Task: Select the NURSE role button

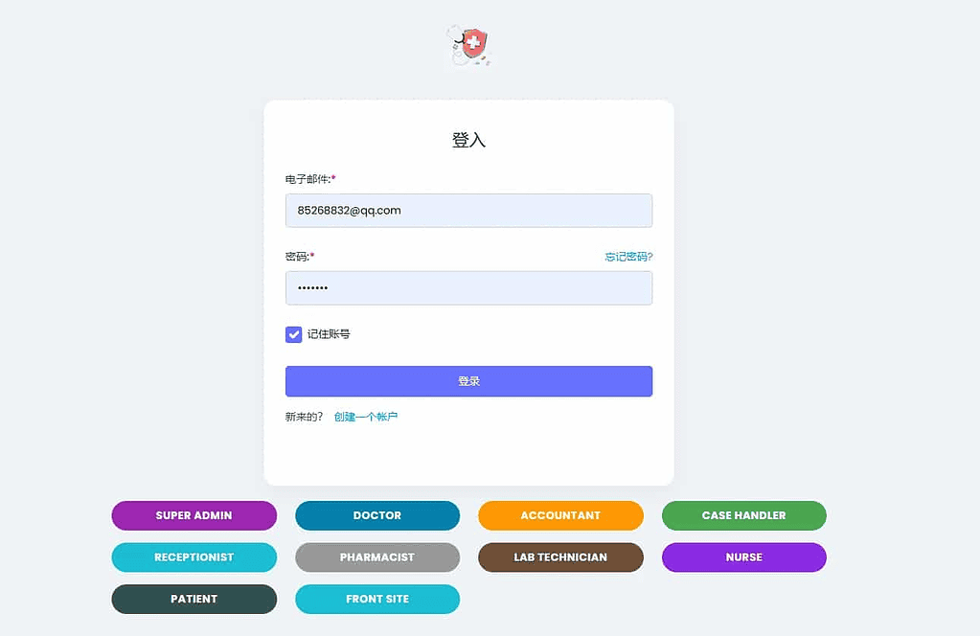Action: point(743,557)
